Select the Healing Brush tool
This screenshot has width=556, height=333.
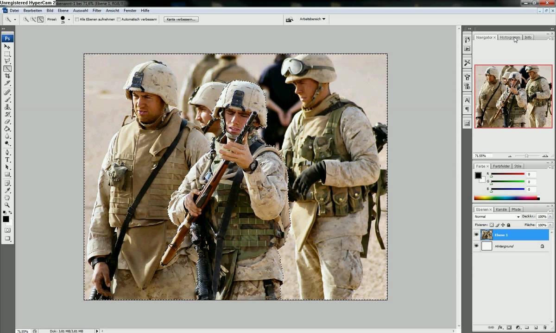click(x=7, y=92)
